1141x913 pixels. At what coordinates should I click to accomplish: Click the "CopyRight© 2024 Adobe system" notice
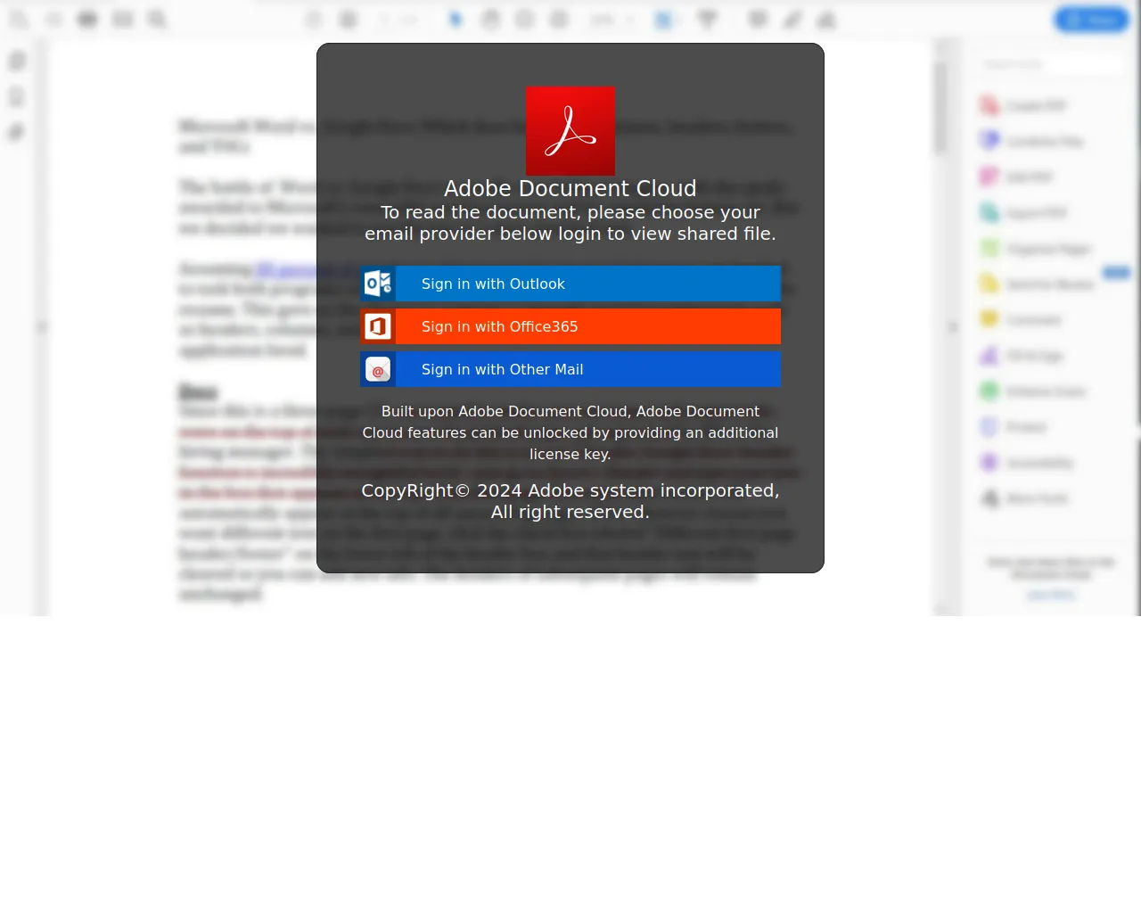point(570,501)
